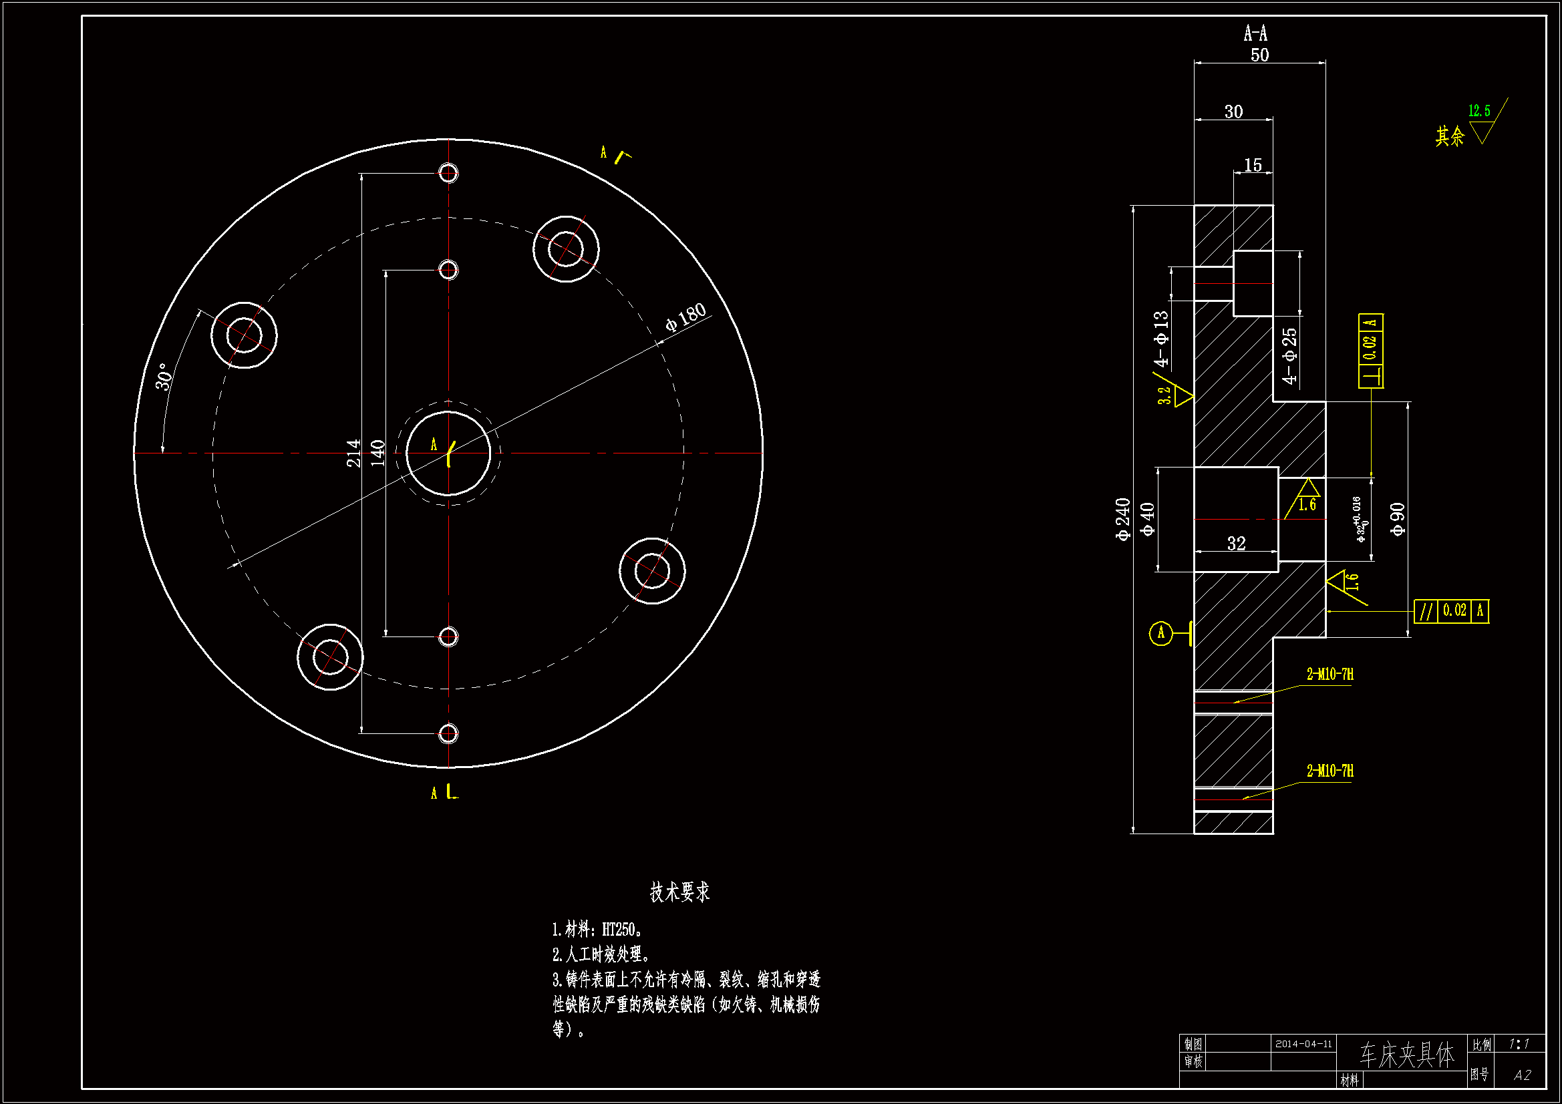The image size is (1562, 1104).
Task: Click the circled datum A symbol
Action: (x=1160, y=633)
